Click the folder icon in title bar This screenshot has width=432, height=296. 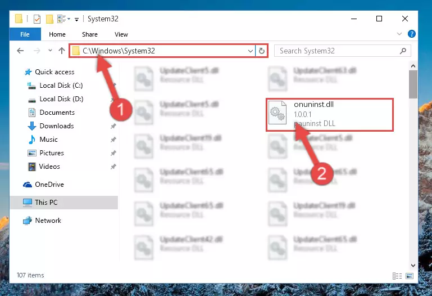point(19,19)
